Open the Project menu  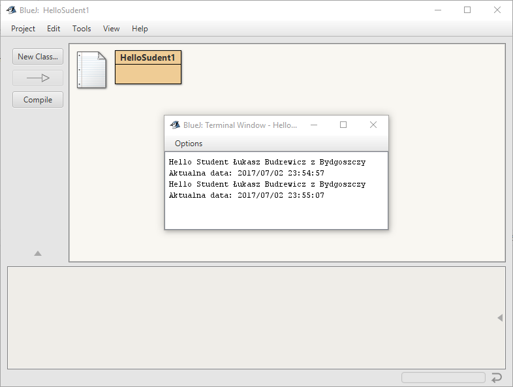tap(23, 29)
